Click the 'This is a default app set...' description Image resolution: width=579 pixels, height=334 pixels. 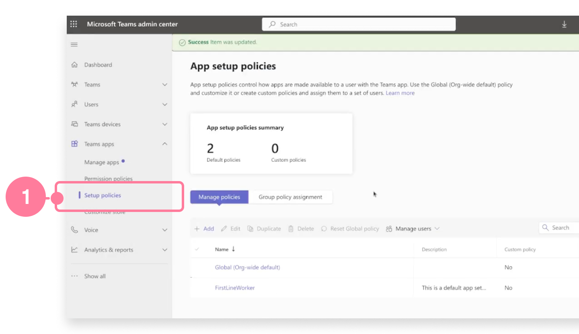pyautogui.click(x=454, y=287)
